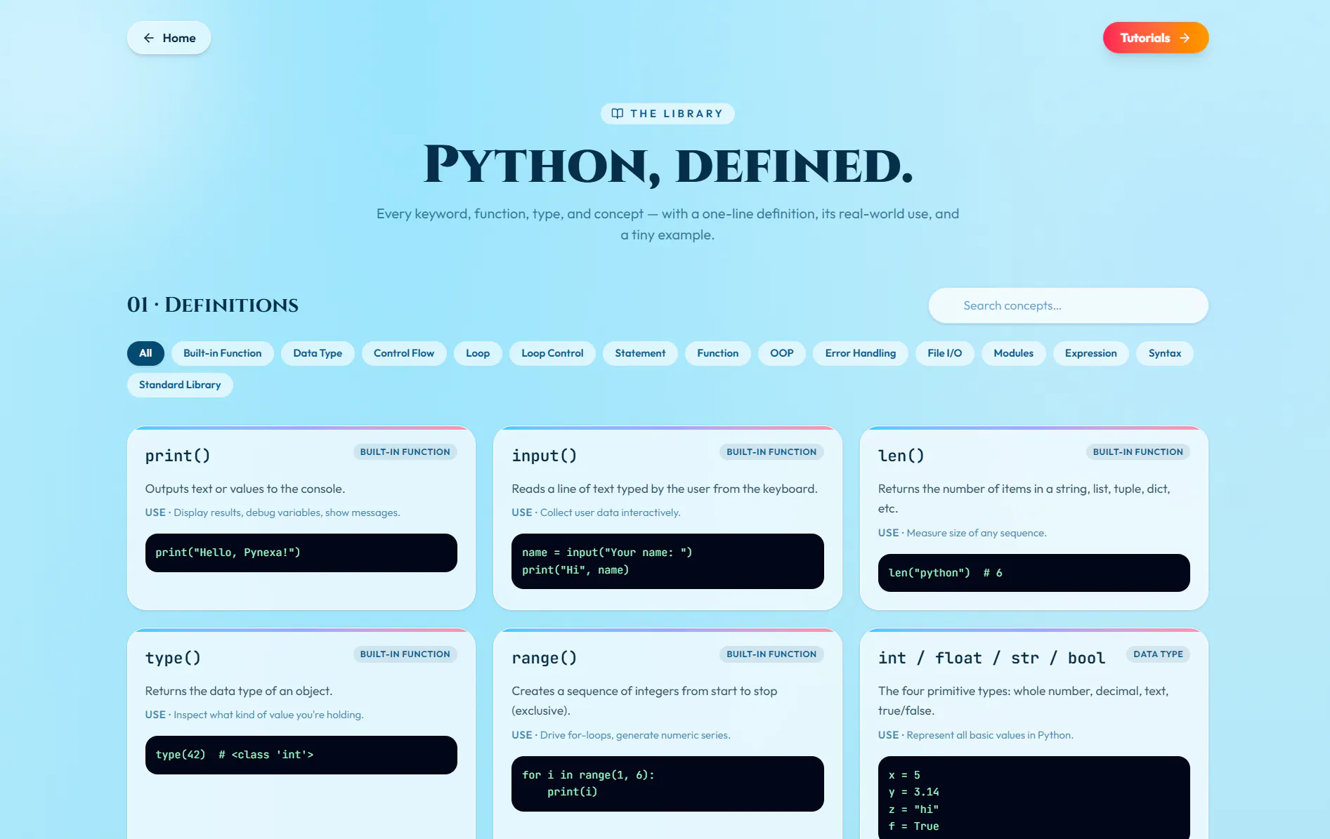Click the int / float / str / bool title
Image resolution: width=1330 pixels, height=839 pixels.
991,658
